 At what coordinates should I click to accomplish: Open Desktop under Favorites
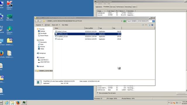pyautogui.click(x=41, y=31)
